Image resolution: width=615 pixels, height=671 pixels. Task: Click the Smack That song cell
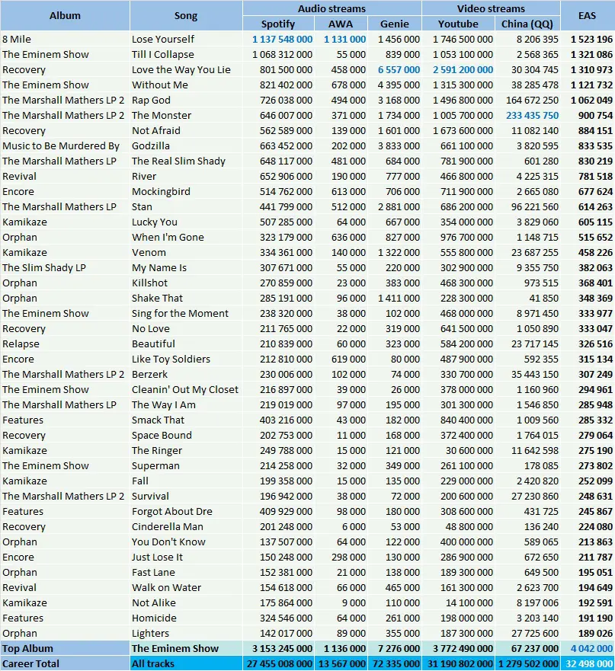186,420
